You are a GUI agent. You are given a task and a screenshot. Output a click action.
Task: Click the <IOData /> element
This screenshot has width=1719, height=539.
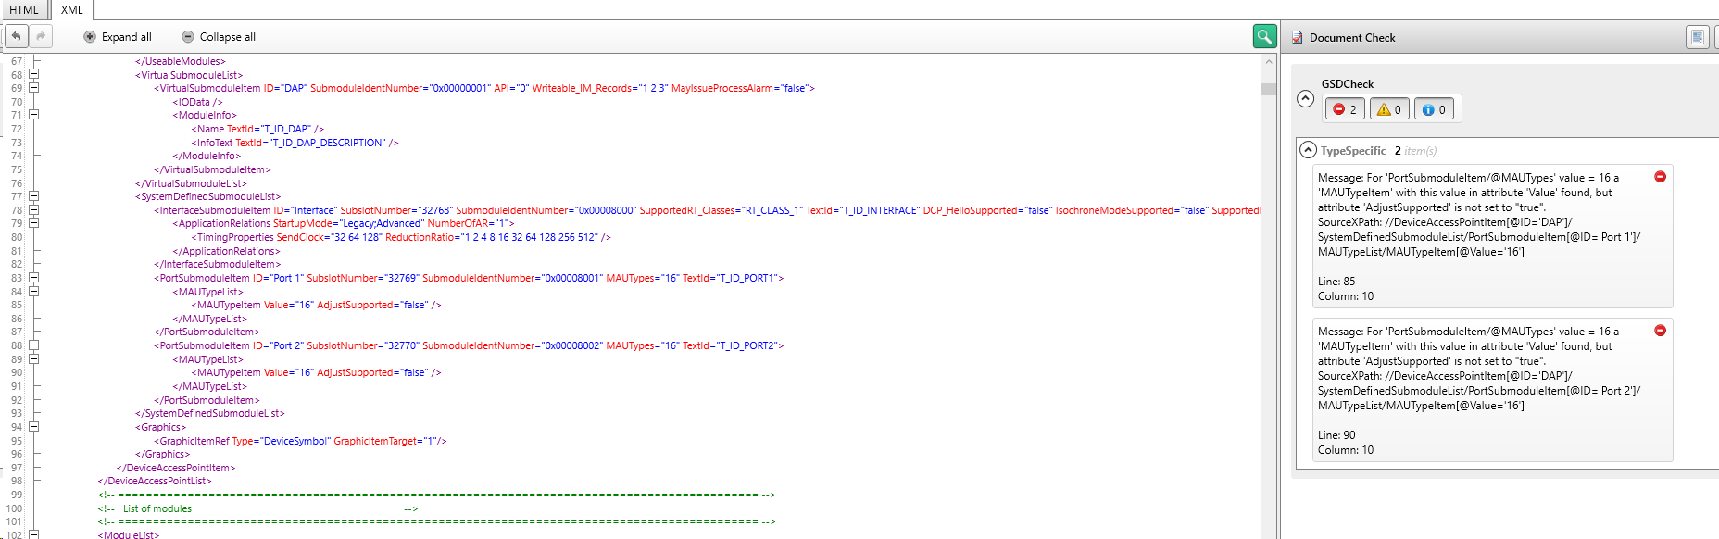tap(197, 102)
